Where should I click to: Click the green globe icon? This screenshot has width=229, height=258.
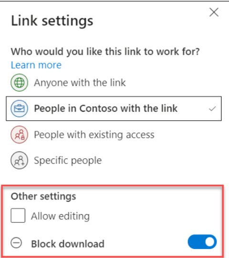coord(20,83)
